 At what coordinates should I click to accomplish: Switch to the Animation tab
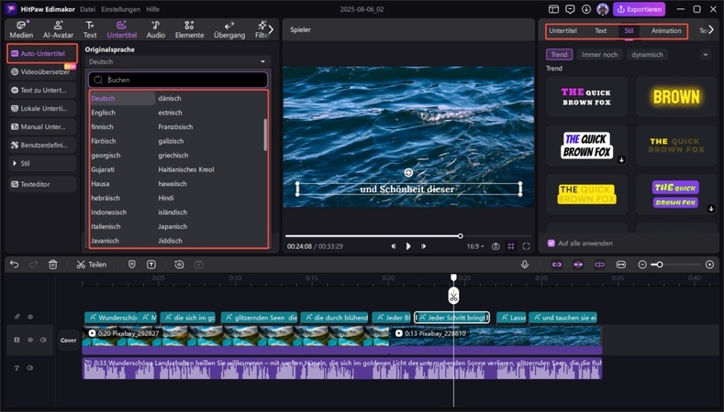(x=666, y=31)
